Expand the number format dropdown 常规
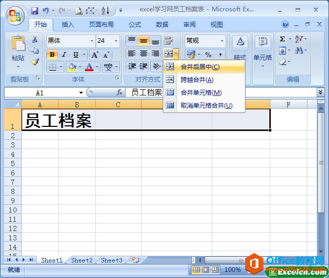This screenshot has width=329, height=278. pyautogui.click(x=205, y=41)
